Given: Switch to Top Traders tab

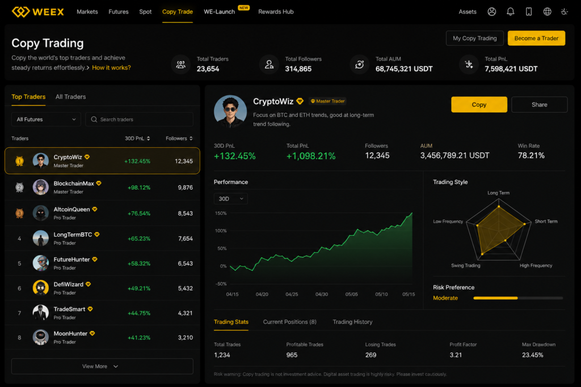Looking at the screenshot, I should tap(28, 96).
